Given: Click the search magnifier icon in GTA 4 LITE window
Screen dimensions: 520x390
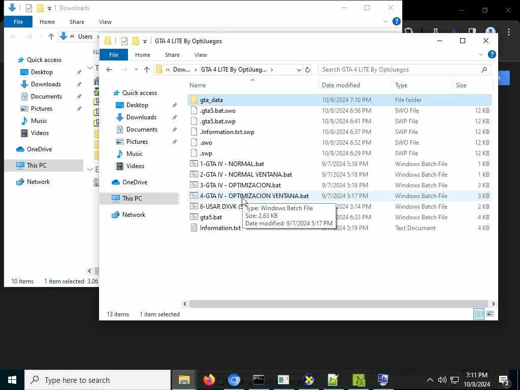Looking at the screenshot, I should (484, 70).
